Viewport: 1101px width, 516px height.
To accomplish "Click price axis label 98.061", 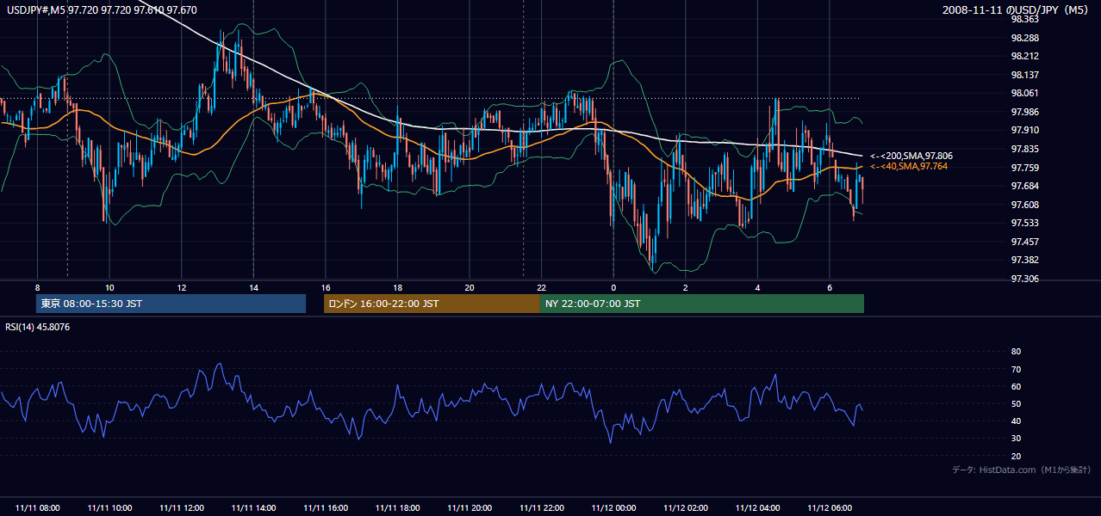I will pyautogui.click(x=1024, y=93).
